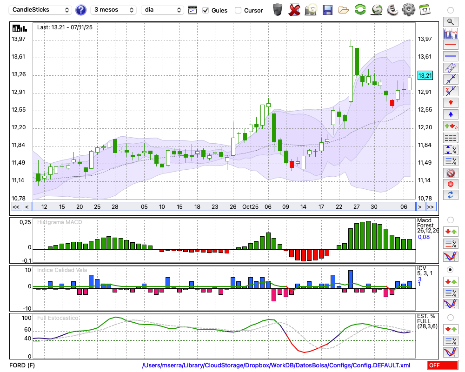
Task: Enable the Cursor checkbox
Action: (238, 10)
